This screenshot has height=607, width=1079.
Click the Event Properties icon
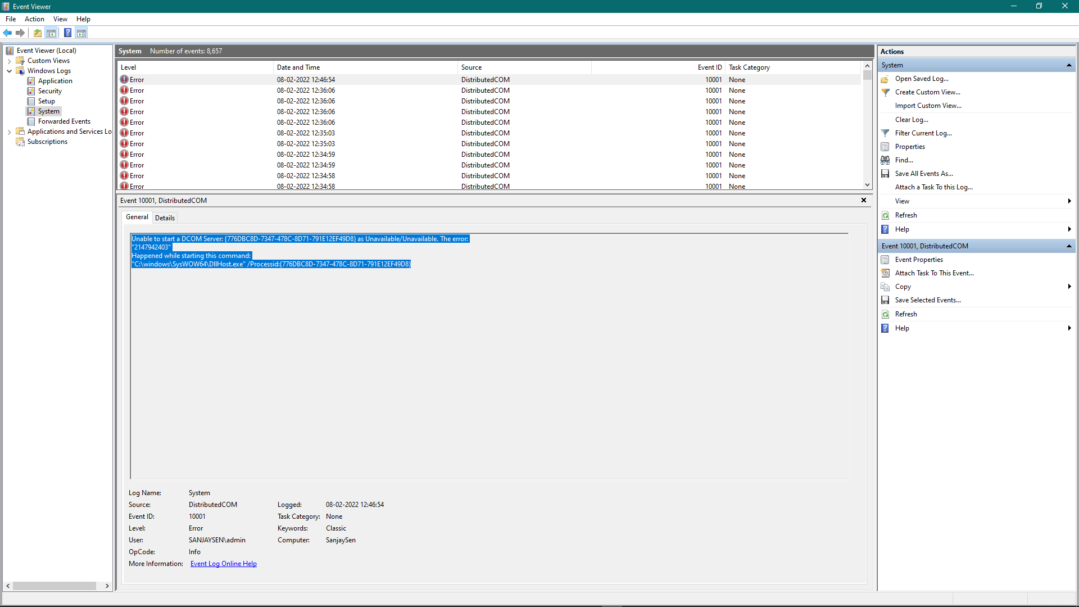885,260
